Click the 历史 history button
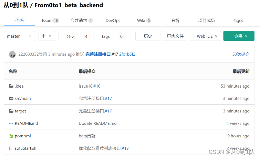The width and height of the screenshot is (260, 158). [x=148, y=36]
